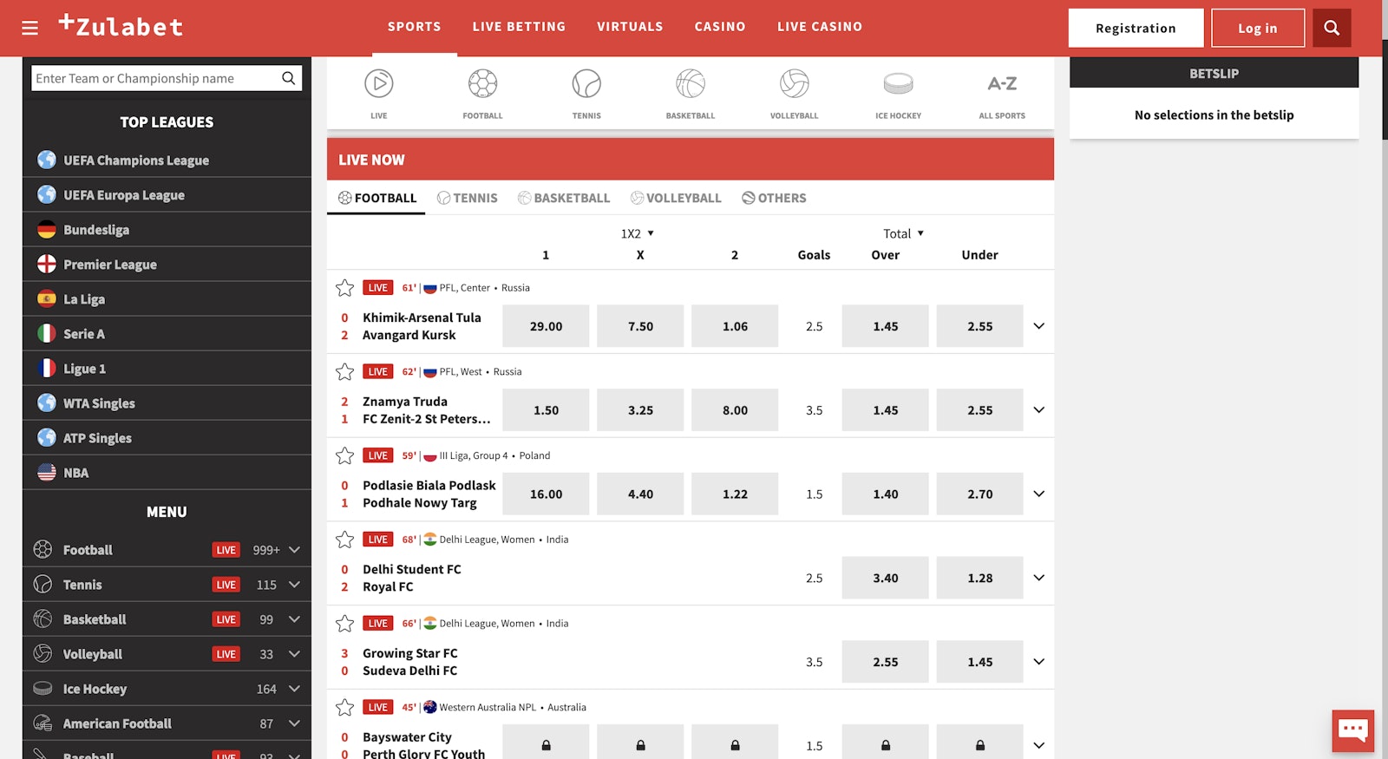Open the A-Z All Sports icon
The image size is (1388, 759).
pos(1002,84)
